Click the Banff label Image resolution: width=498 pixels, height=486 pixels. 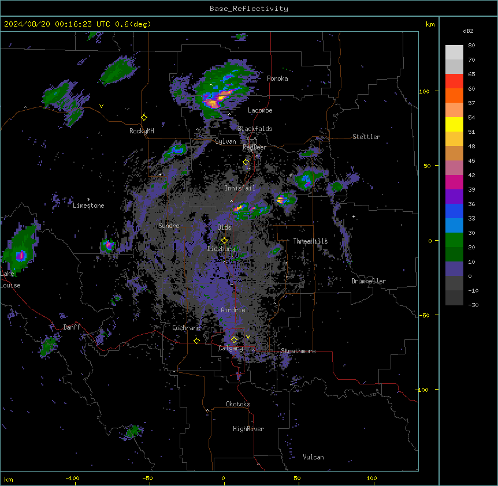pyautogui.click(x=72, y=327)
